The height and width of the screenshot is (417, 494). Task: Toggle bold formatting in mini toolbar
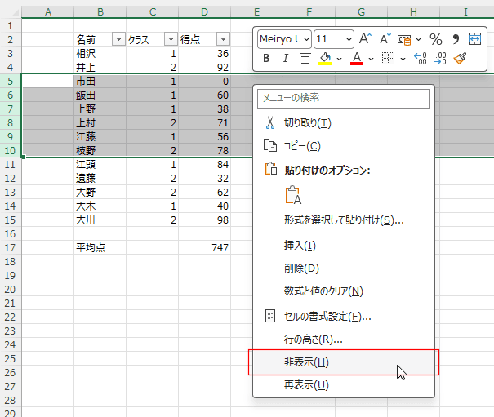(266, 58)
